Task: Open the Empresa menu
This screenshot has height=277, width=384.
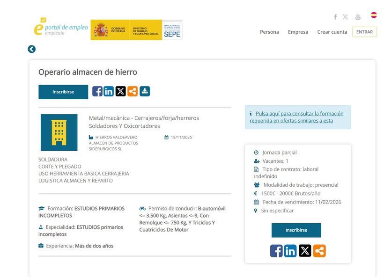Action: [298, 32]
